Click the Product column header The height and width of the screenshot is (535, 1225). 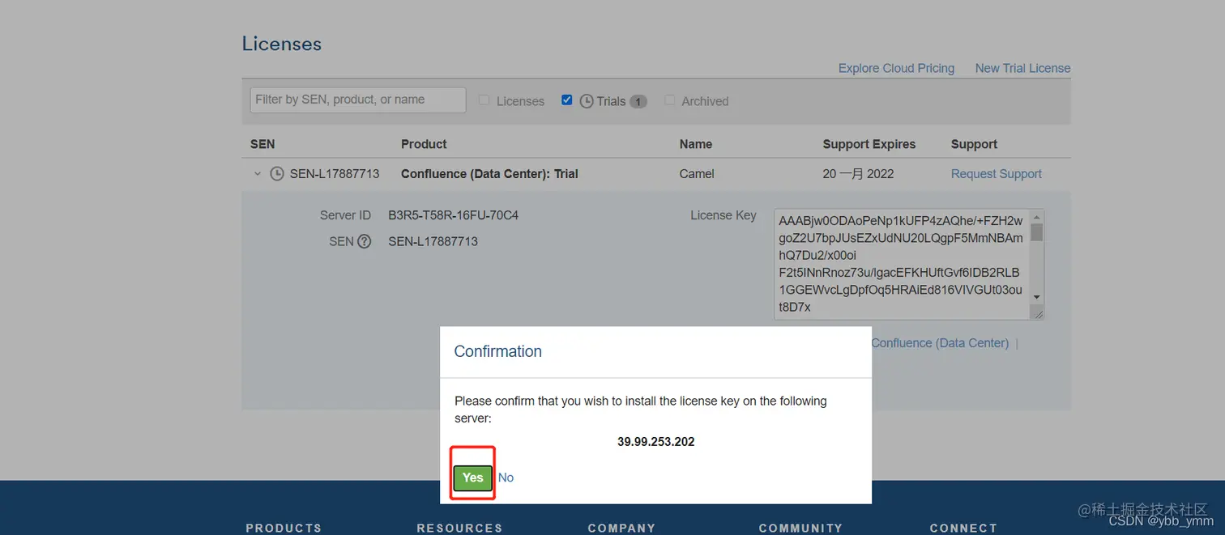[424, 144]
